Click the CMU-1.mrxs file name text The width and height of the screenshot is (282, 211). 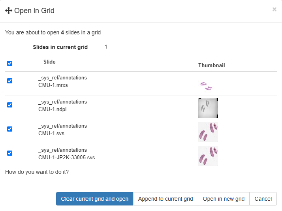[x=53, y=85]
